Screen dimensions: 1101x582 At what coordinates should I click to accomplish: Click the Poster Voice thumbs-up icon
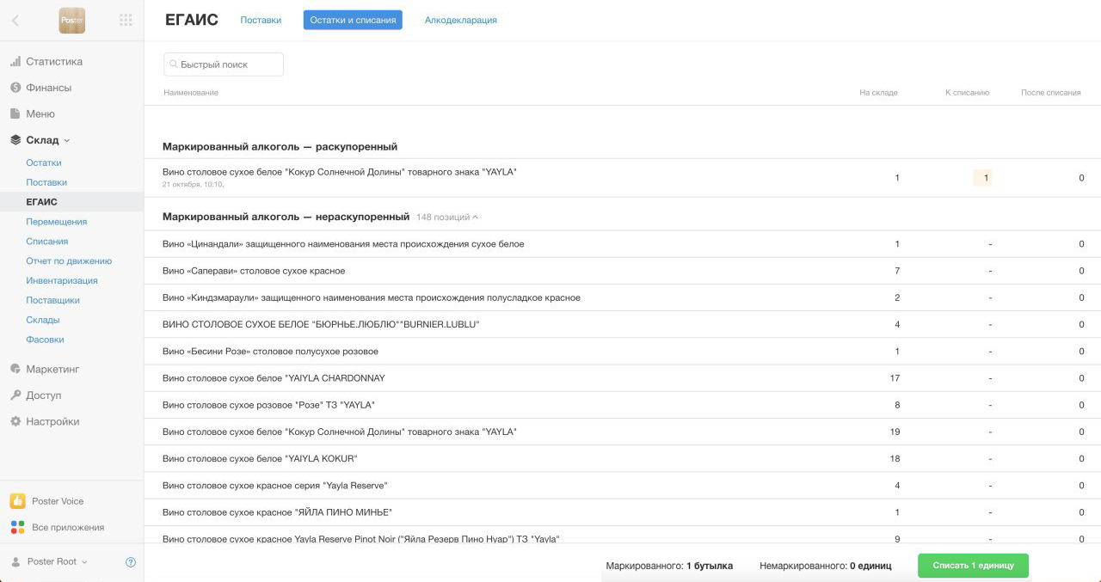[x=17, y=501]
